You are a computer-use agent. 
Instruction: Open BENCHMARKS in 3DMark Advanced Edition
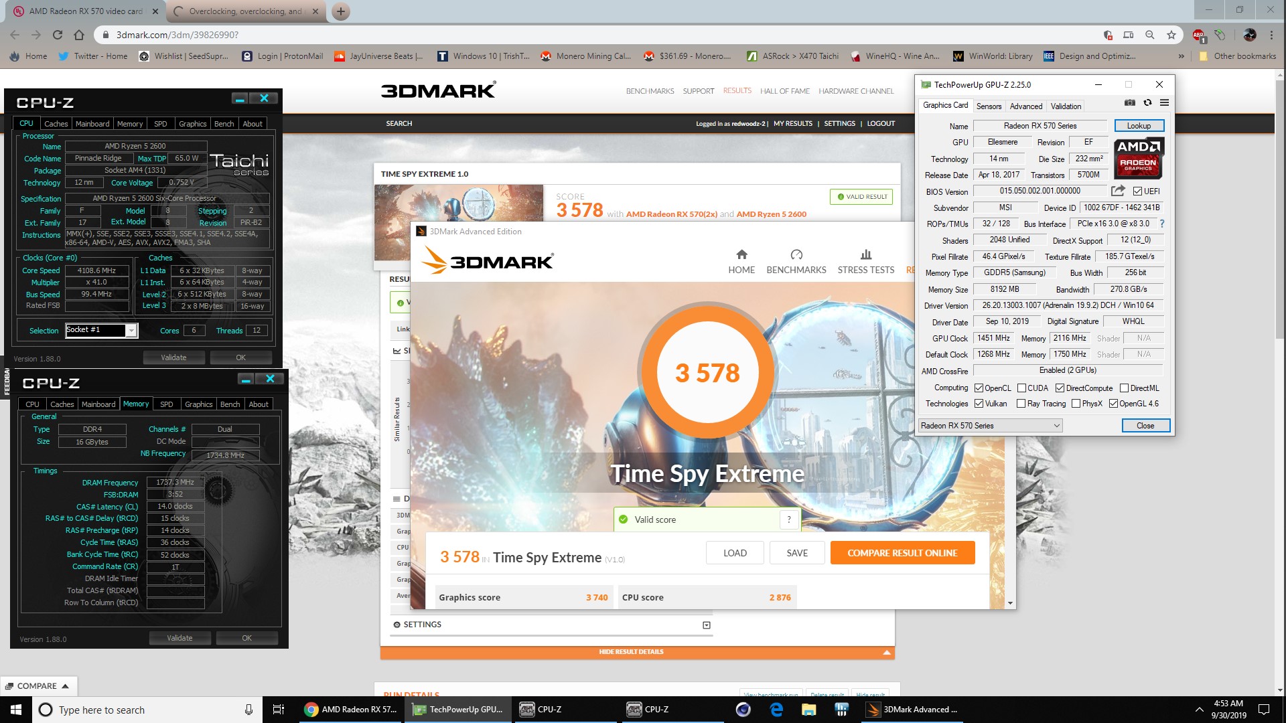[x=796, y=262]
